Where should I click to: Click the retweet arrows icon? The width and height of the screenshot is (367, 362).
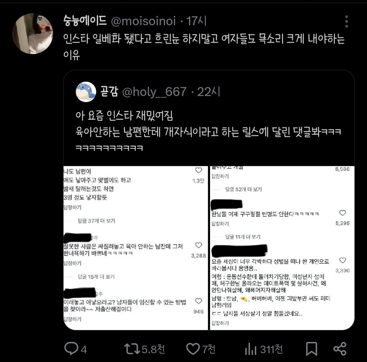[x=132, y=349]
